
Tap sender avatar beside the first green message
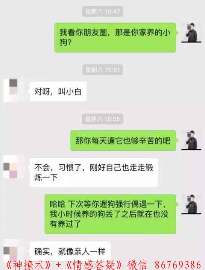point(191,32)
